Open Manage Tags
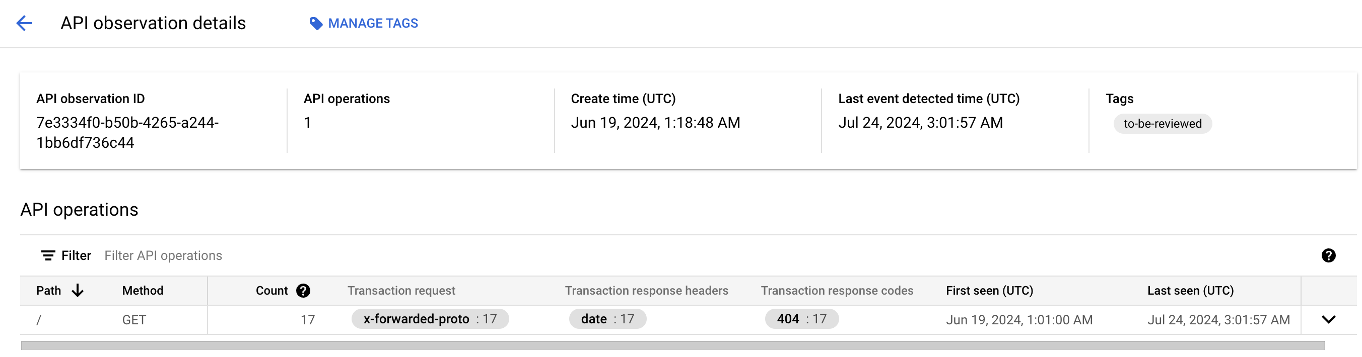The image size is (1362, 357). point(372,23)
